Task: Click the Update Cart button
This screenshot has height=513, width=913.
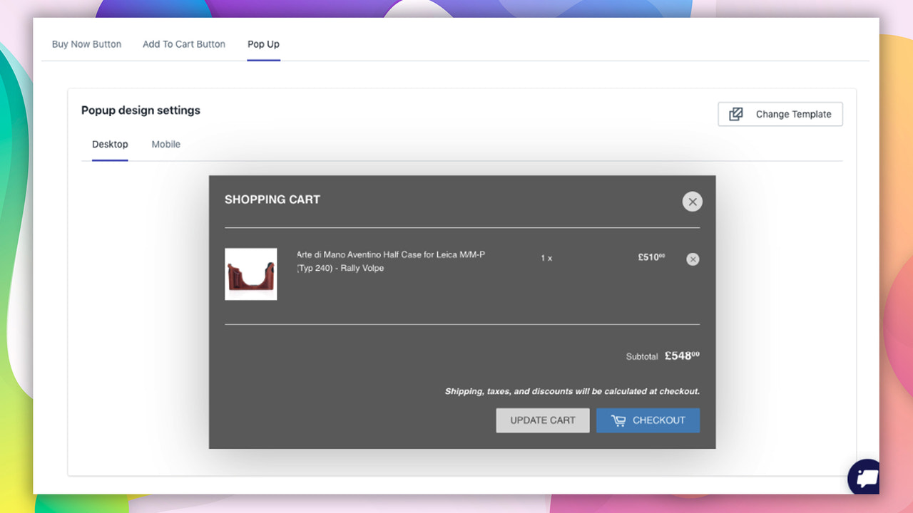Action: pyautogui.click(x=542, y=420)
